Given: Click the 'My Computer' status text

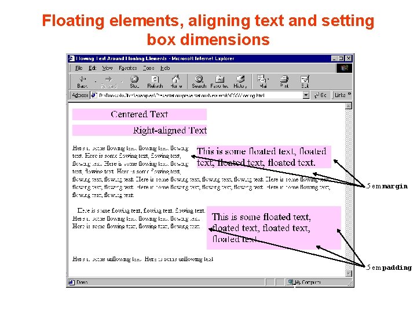Looking at the screenshot, I should pyautogui.click(x=307, y=283).
